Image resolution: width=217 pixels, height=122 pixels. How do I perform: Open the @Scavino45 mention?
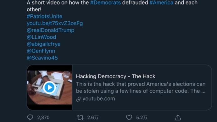pos(42,58)
